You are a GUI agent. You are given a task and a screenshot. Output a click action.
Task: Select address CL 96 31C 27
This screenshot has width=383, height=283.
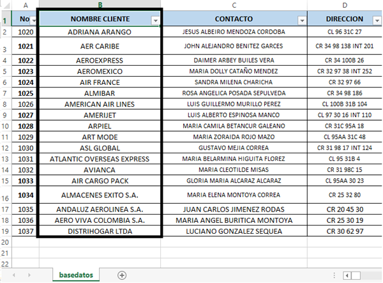pyautogui.click(x=345, y=32)
